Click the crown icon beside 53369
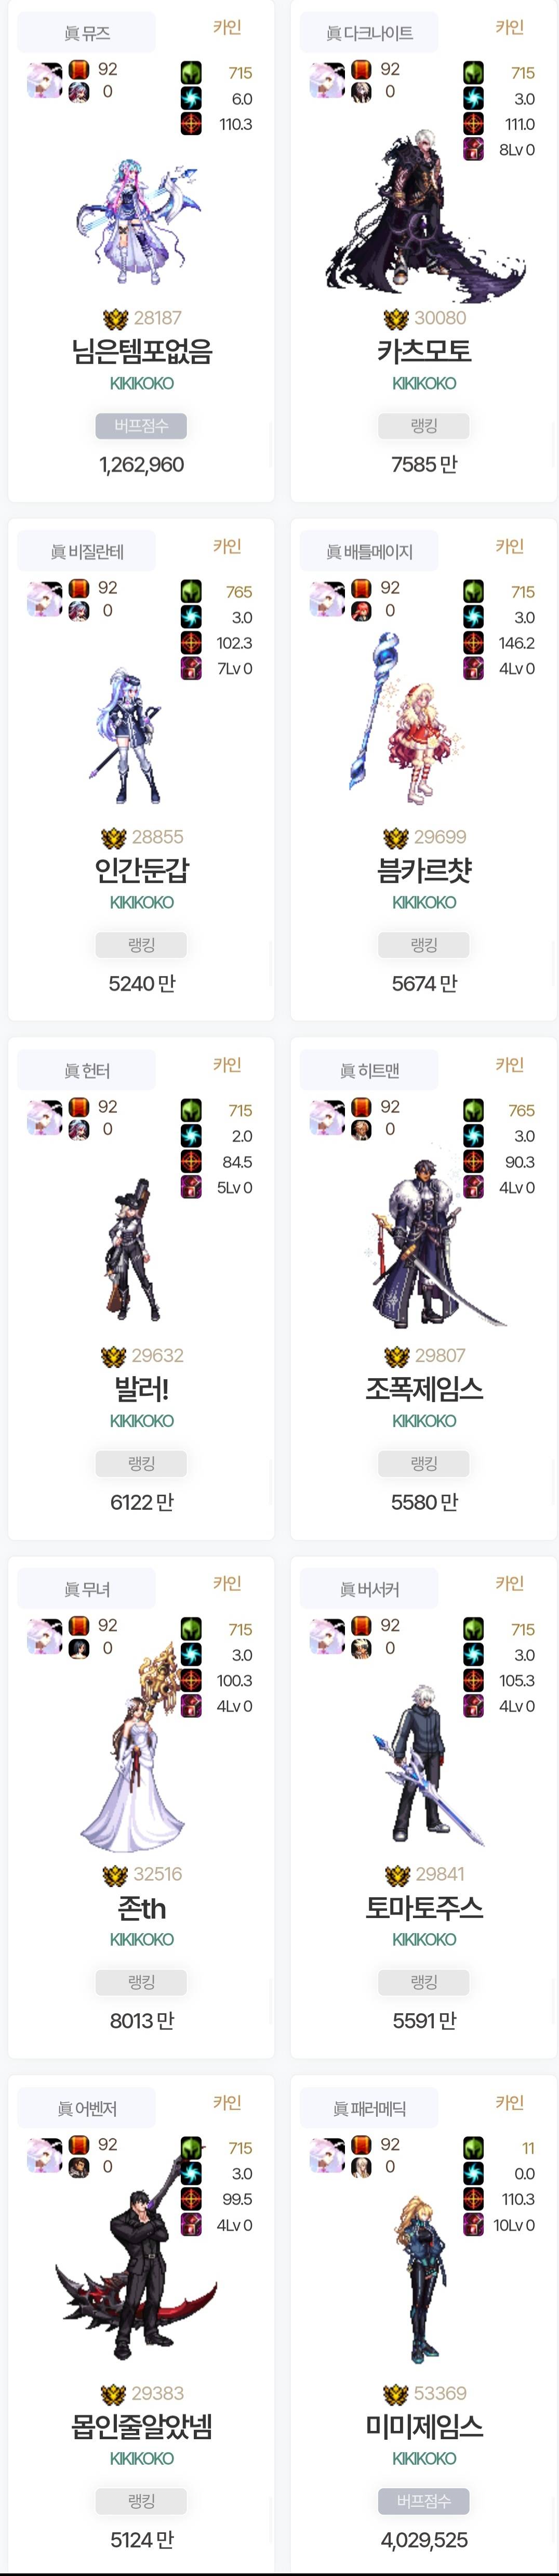 (x=396, y=2393)
